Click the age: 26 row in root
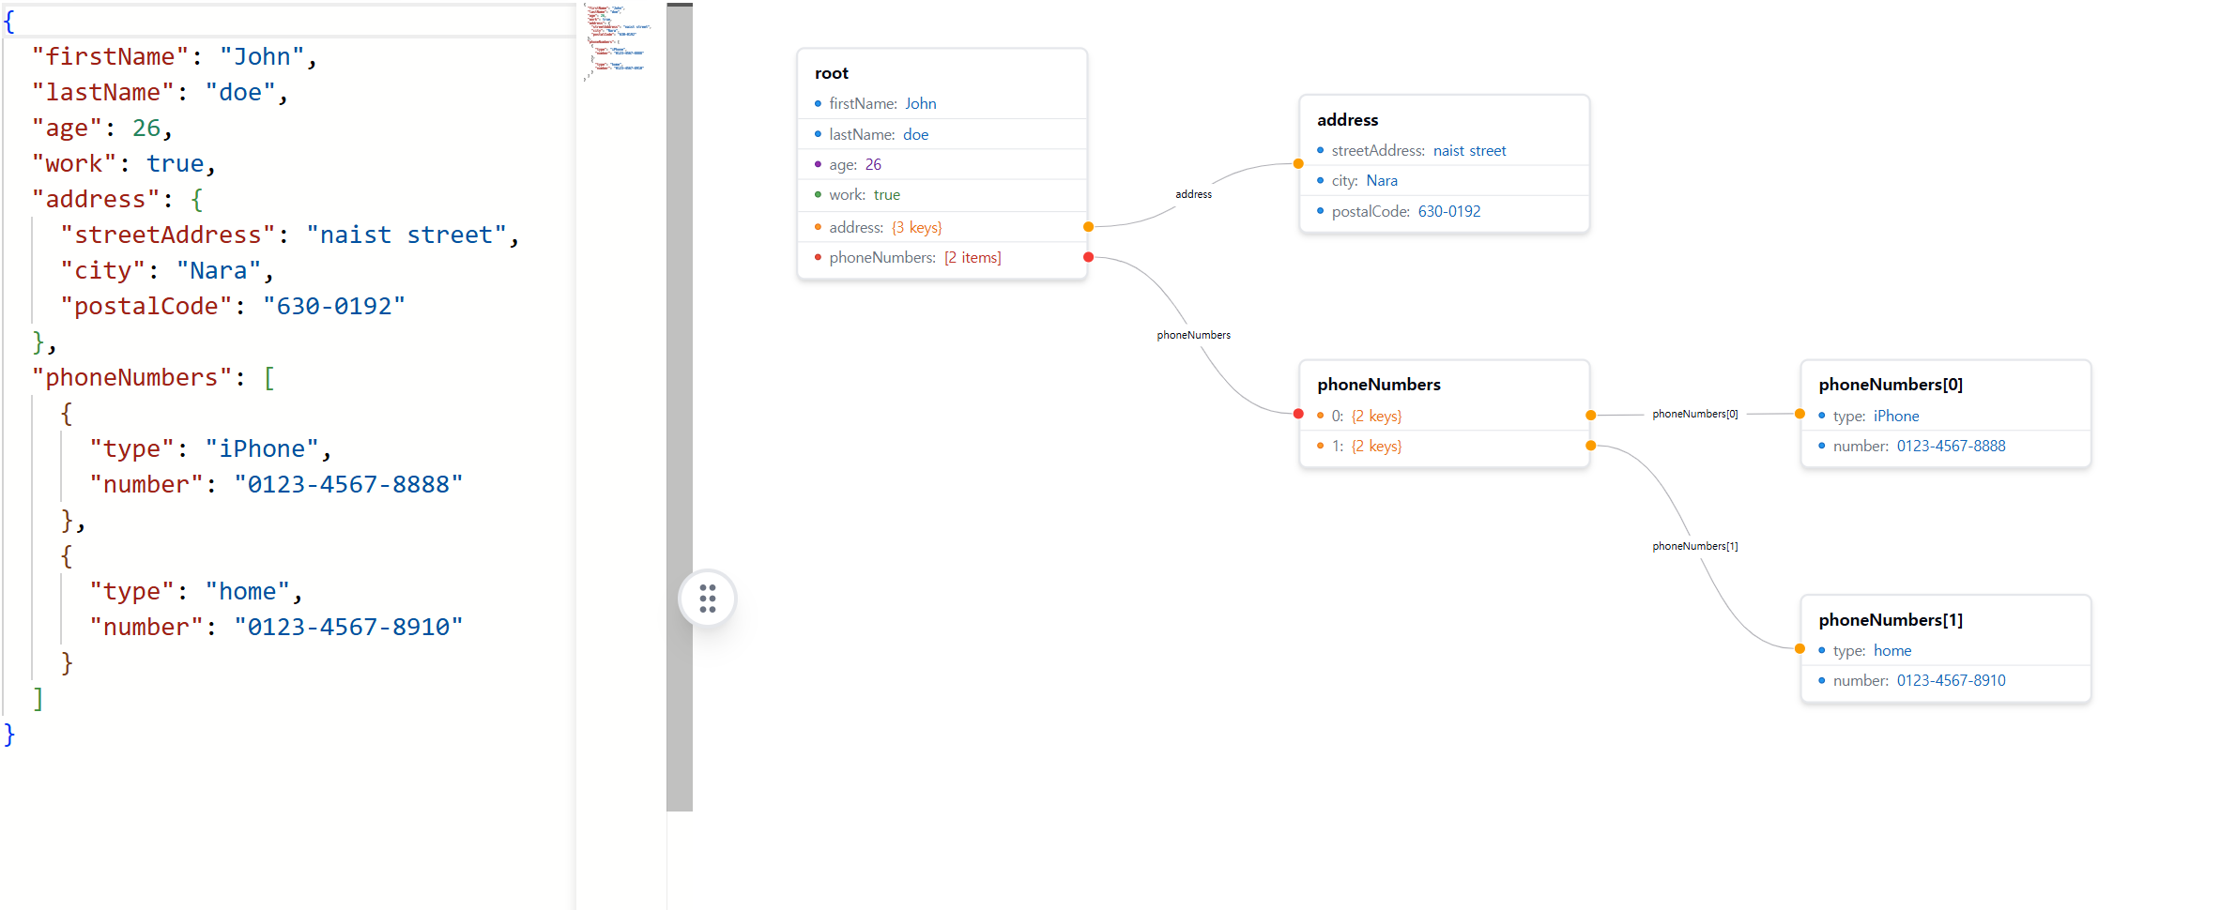2236x910 pixels. pyautogui.click(x=942, y=164)
